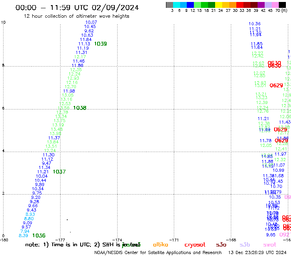Image resolution: width=291 pixels, height=256 pixels.
Task: Click the wave height value '11.37'
Action: point(54,138)
